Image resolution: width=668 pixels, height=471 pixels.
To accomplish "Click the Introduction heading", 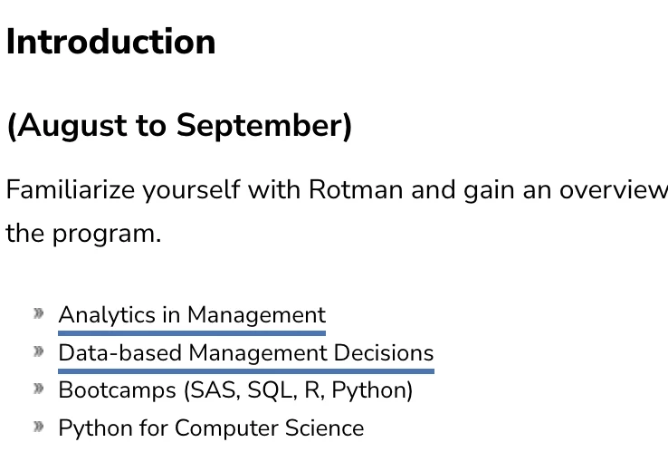I will pyautogui.click(x=110, y=42).
